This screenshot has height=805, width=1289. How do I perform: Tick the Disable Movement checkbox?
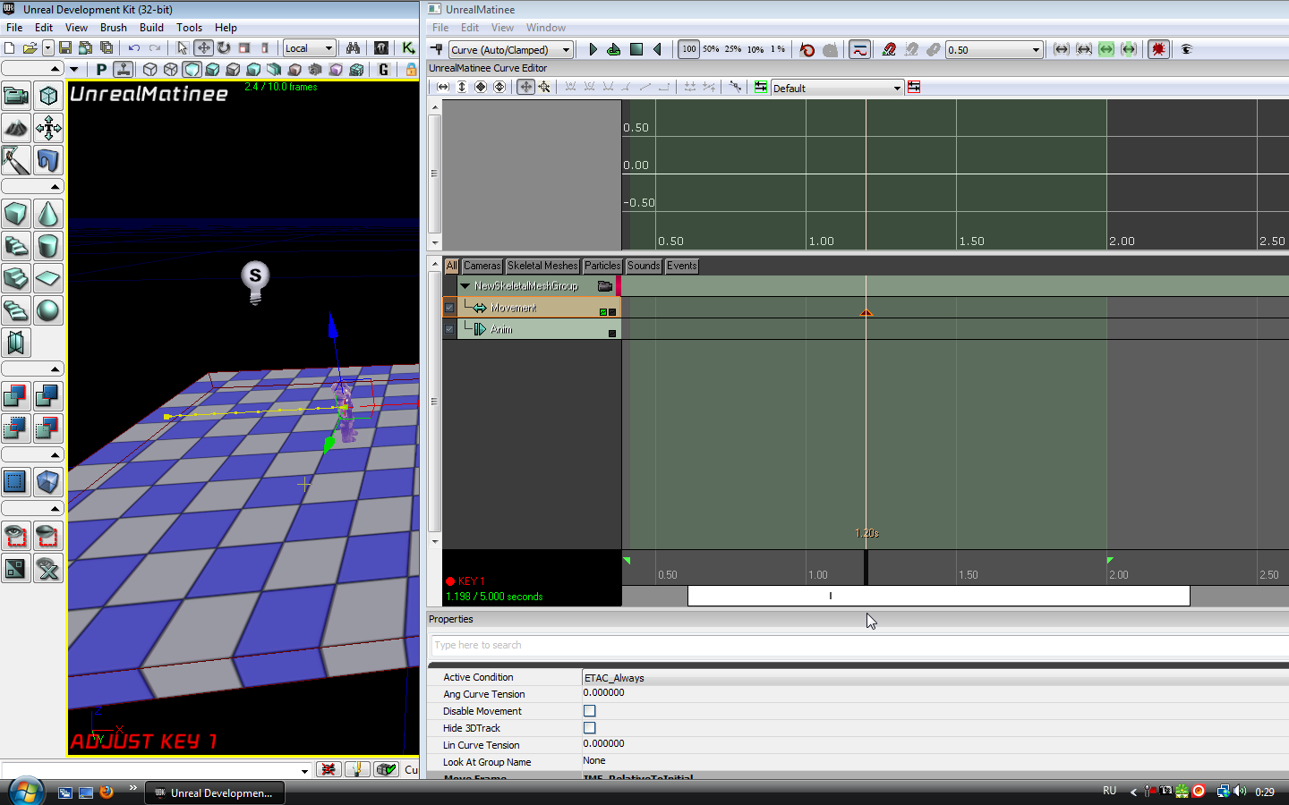pos(590,711)
